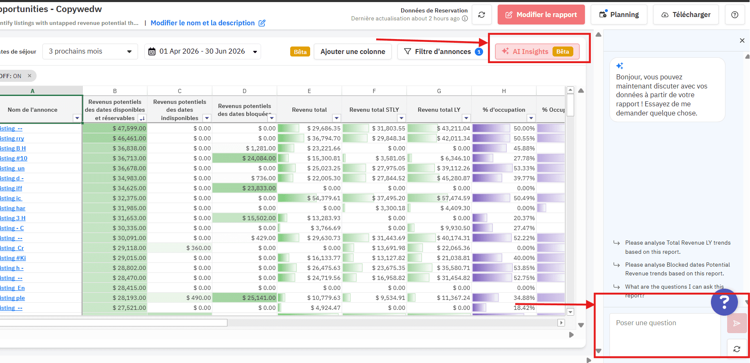Open the blue floating help bubble
The image size is (750, 363).
tap(724, 302)
